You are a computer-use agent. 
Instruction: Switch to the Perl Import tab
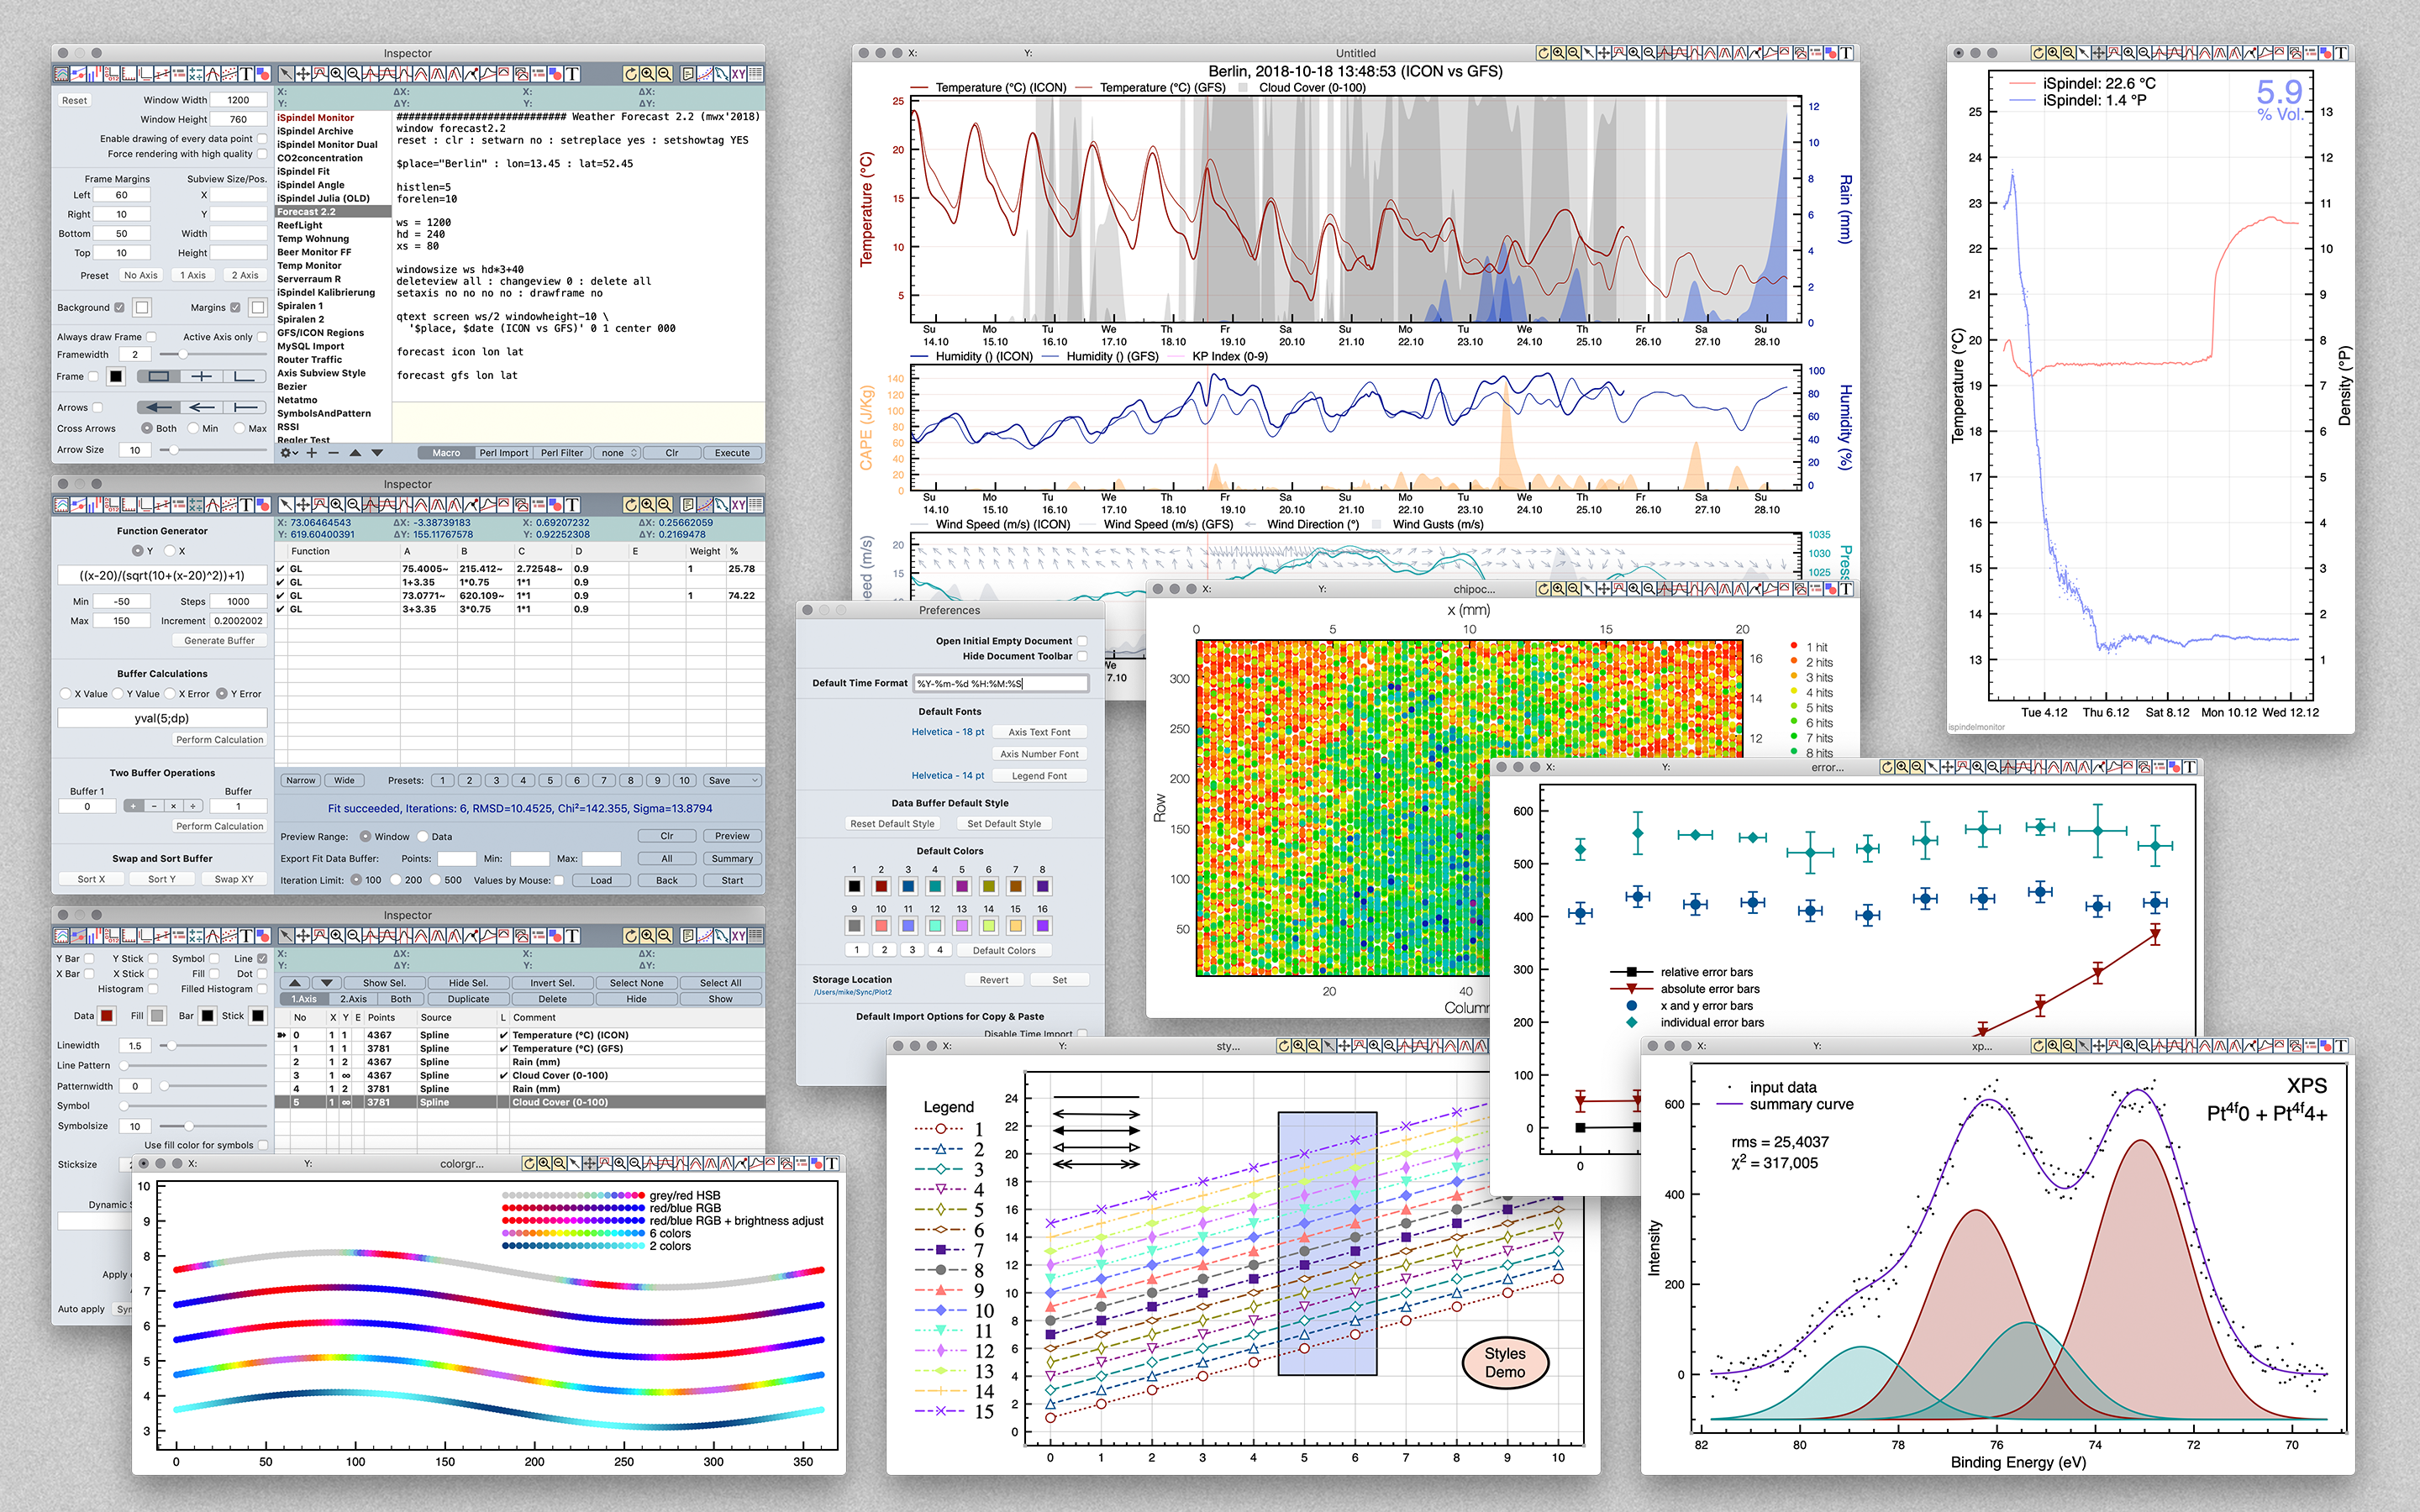click(x=503, y=453)
